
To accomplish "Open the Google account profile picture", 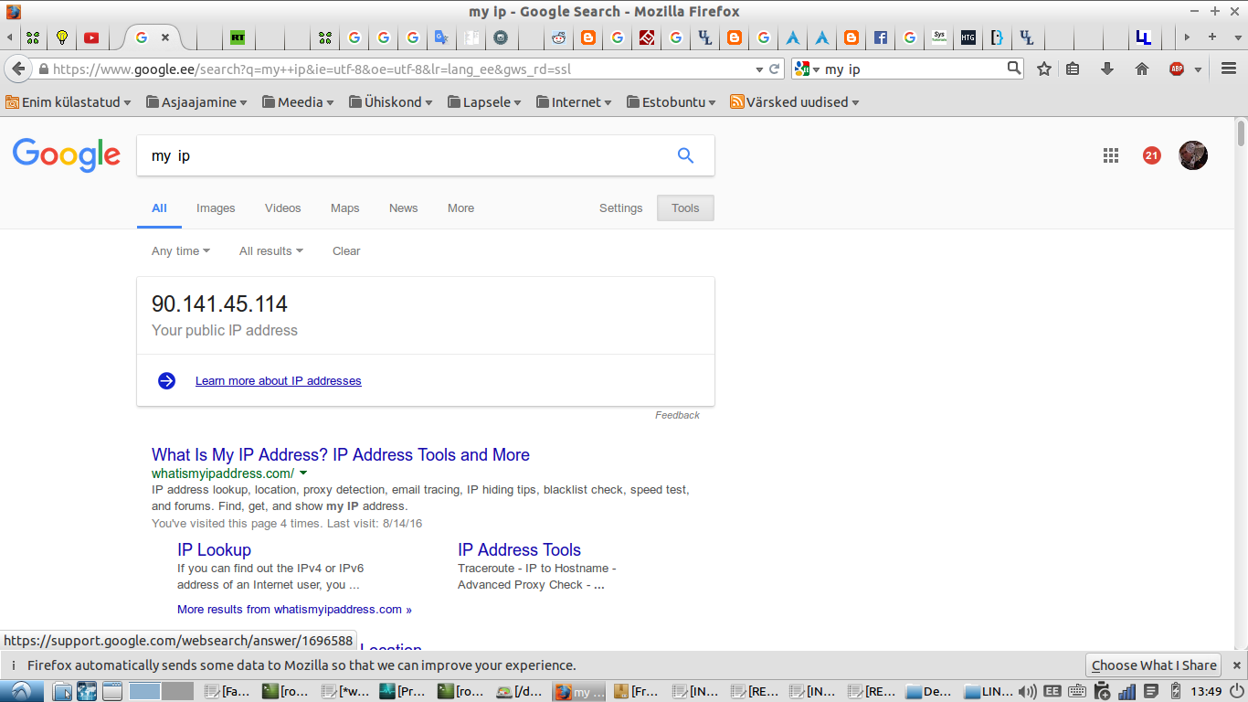I will point(1193,155).
